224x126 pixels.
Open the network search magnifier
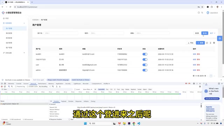[12, 86]
